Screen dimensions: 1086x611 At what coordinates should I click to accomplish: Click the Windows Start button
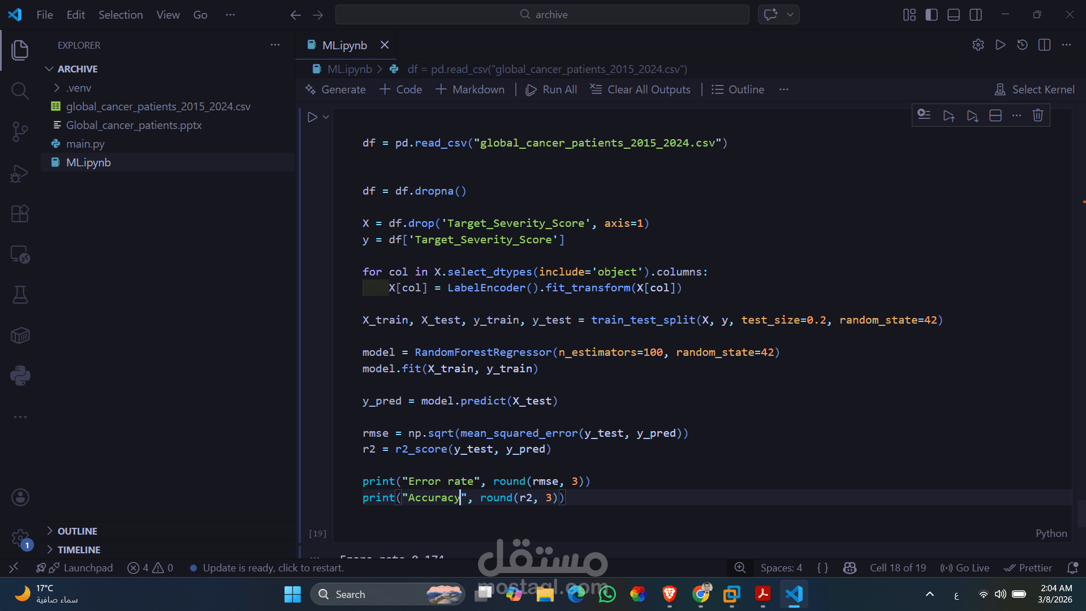pos(292,594)
